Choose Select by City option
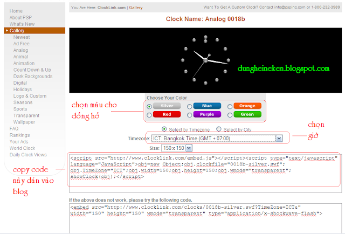Viewport: 345px width, 234px height. click(219, 129)
